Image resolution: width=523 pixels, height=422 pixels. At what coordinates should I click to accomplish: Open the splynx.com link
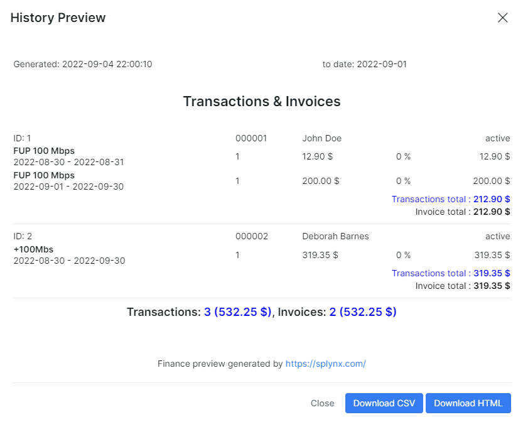pos(325,364)
